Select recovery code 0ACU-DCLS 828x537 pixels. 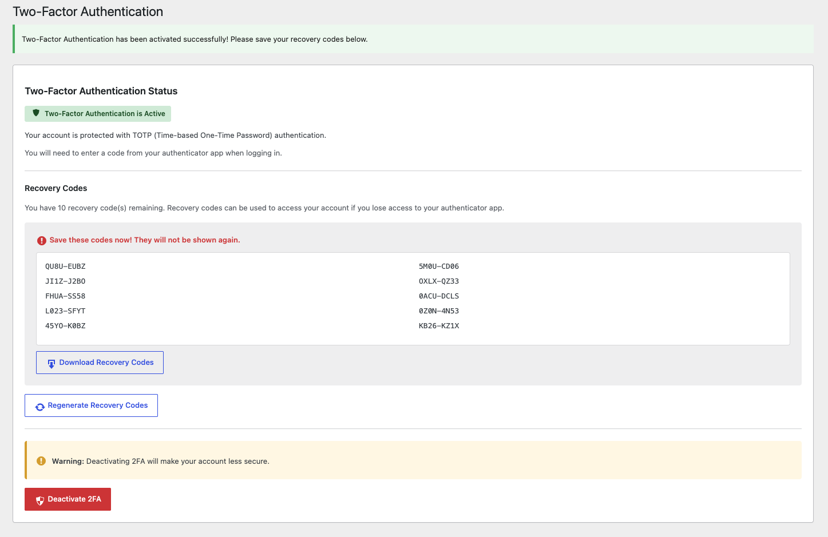point(439,296)
